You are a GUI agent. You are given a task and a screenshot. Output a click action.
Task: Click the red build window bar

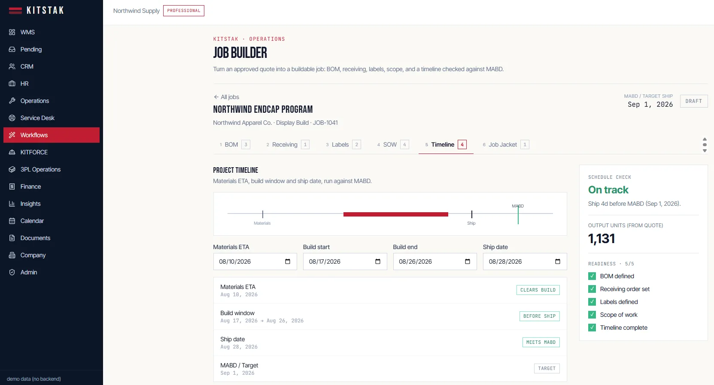[x=396, y=214]
